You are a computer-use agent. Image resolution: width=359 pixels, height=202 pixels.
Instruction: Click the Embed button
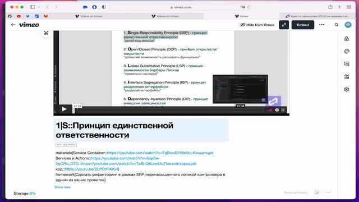coord(303,25)
